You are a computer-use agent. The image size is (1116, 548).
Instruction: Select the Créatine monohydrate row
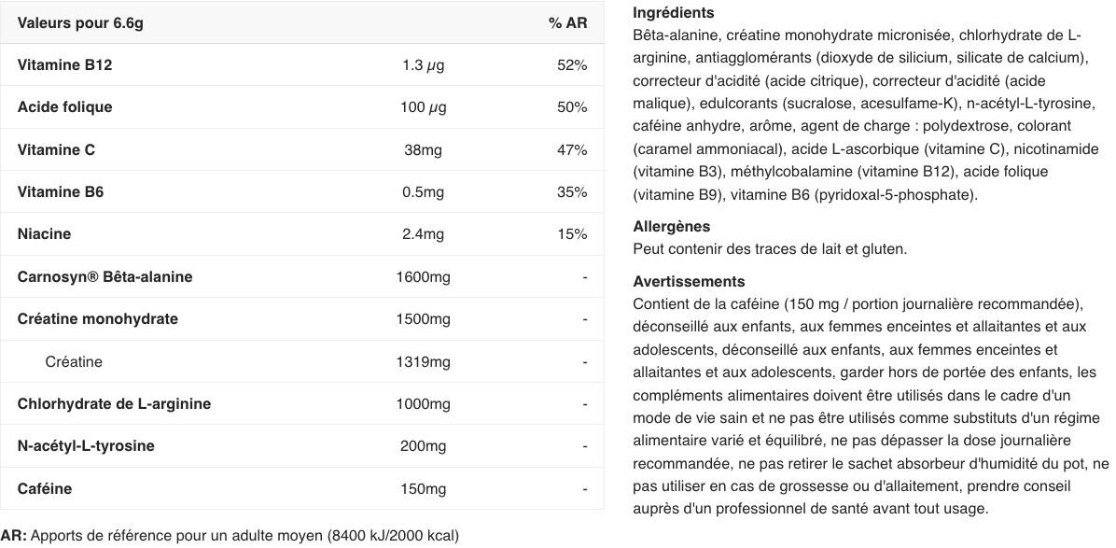(x=301, y=319)
